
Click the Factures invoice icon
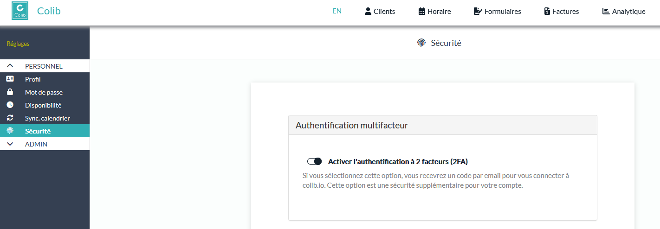pos(547,11)
